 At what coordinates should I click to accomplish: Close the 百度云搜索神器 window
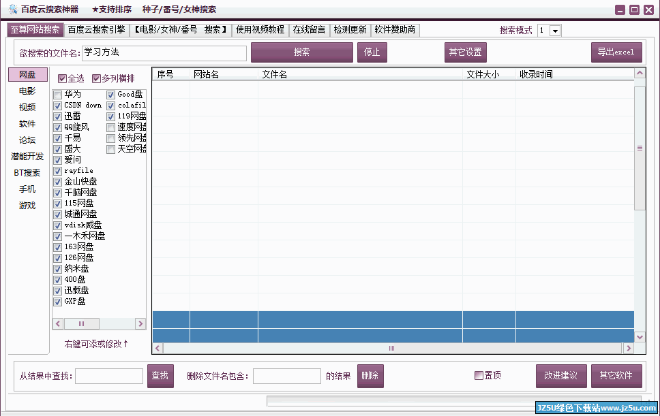point(648,10)
